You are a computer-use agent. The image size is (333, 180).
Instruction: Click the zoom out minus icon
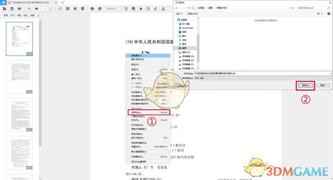click(92, 9)
